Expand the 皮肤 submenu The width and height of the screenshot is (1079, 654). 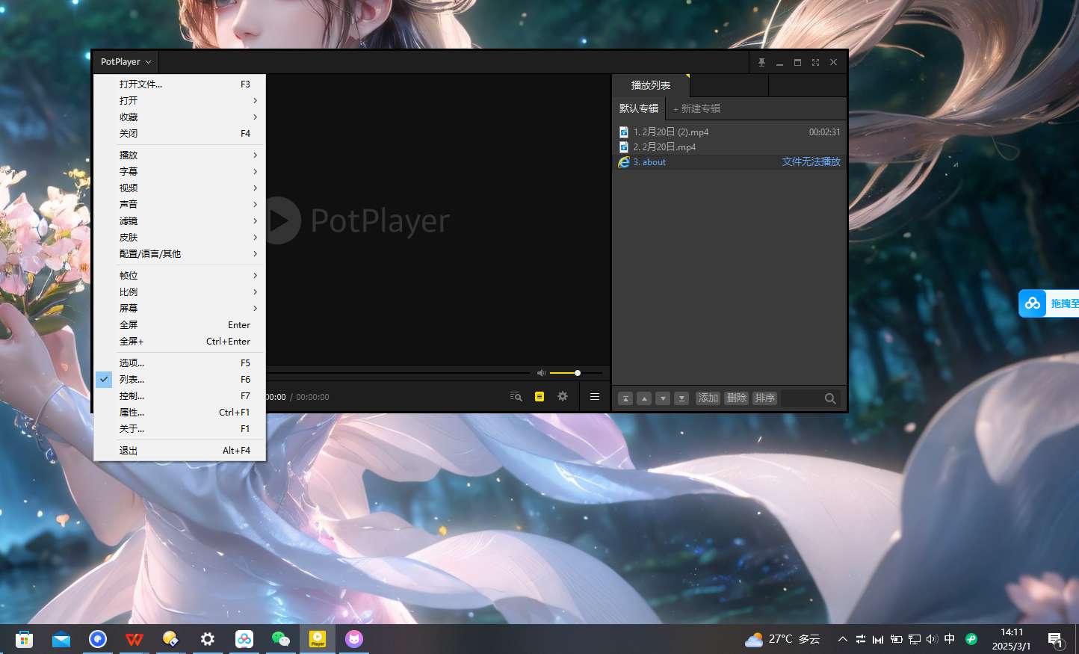pyautogui.click(x=179, y=237)
